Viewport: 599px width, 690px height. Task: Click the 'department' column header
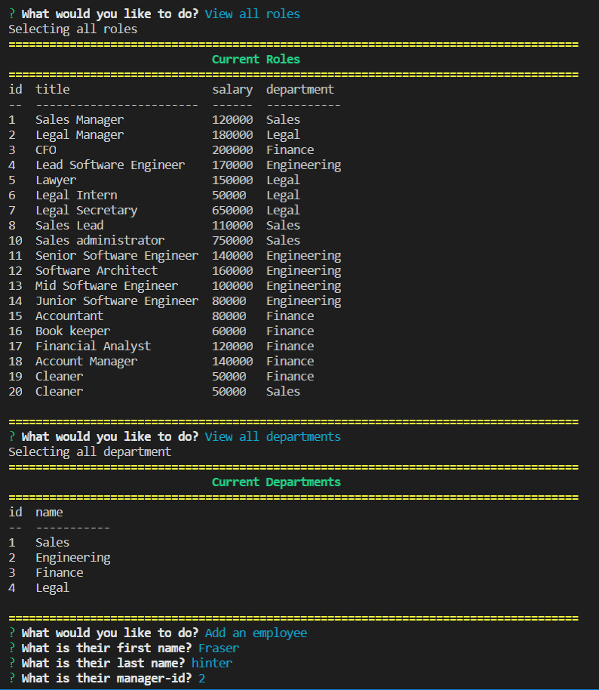point(300,90)
